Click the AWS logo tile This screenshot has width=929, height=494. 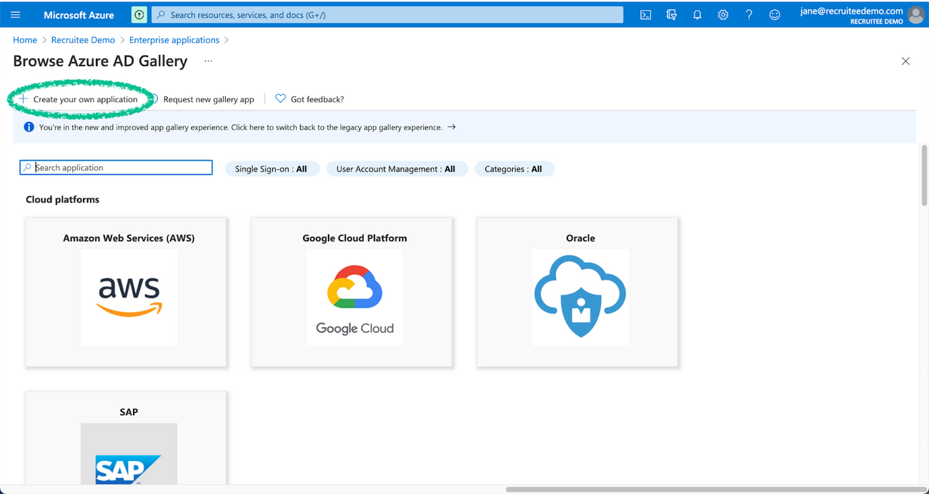coord(129,298)
